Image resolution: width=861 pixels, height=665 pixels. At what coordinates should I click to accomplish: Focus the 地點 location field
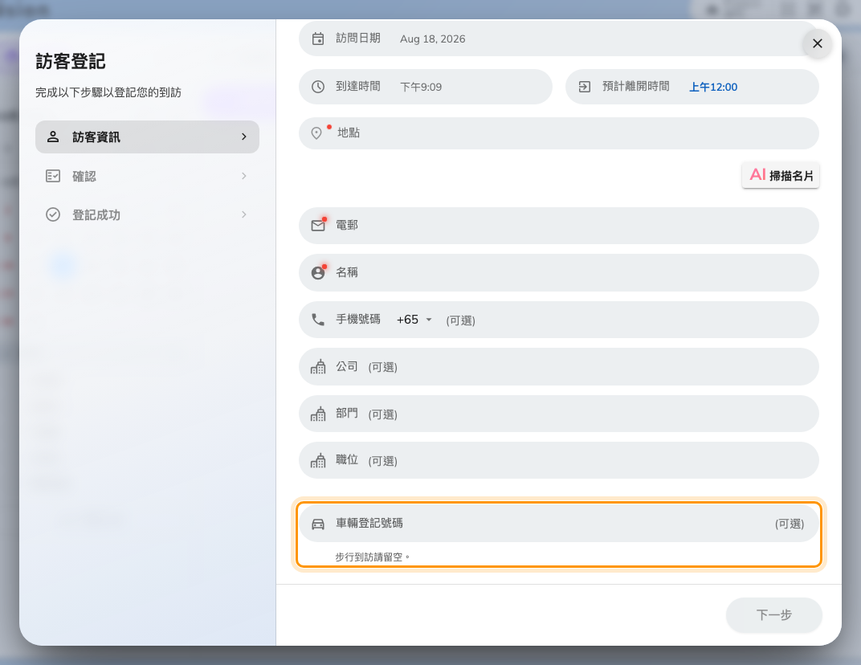[558, 133]
